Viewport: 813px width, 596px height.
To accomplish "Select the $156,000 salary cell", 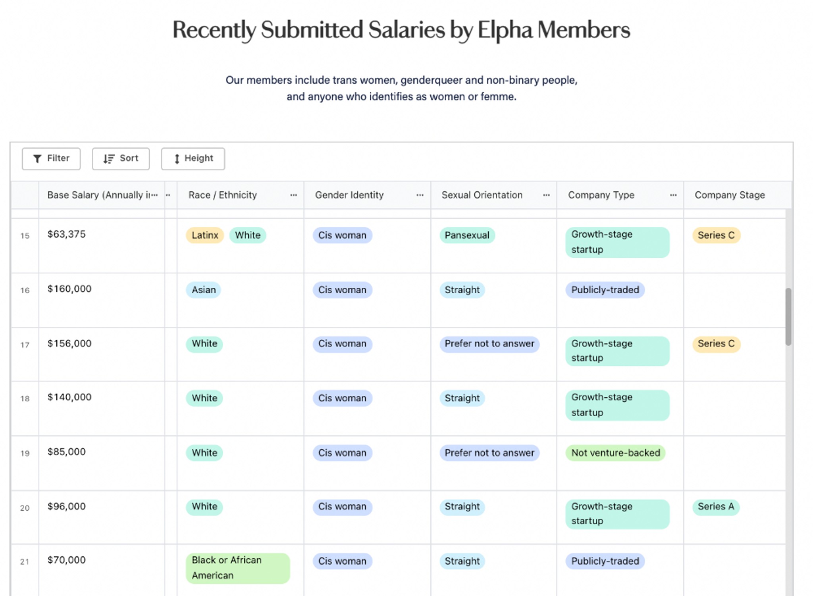I will pos(102,355).
